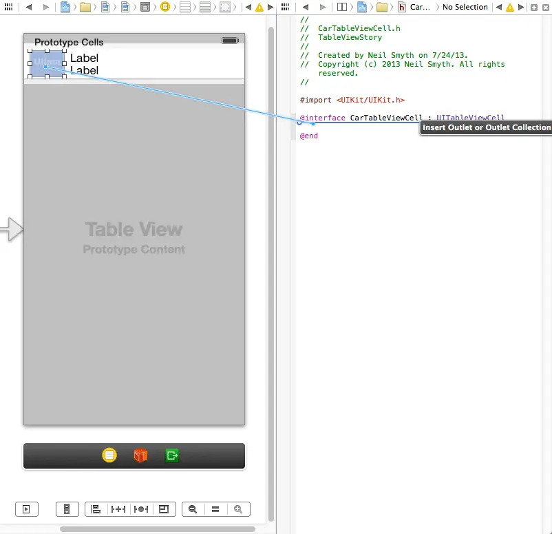Zoom out the storyboard canvas
Viewport: 552px width, 534px height.
click(x=193, y=509)
